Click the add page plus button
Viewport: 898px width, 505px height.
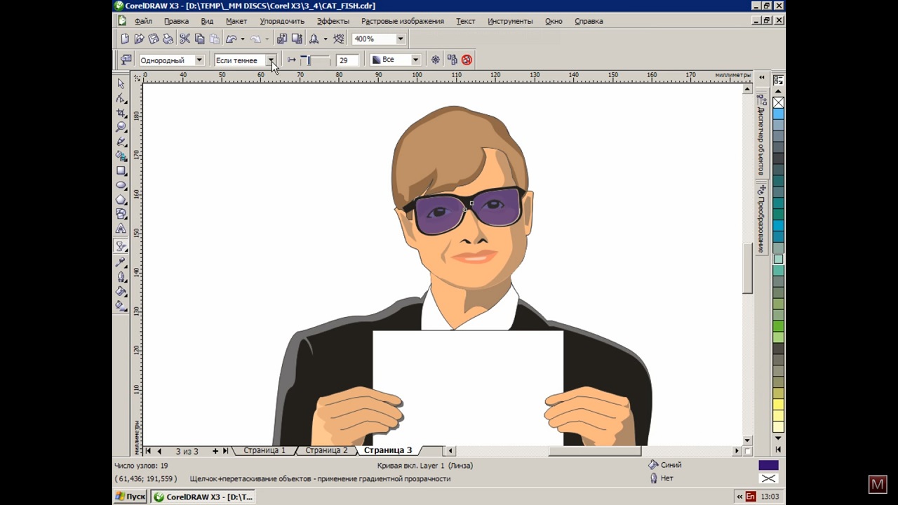click(215, 451)
